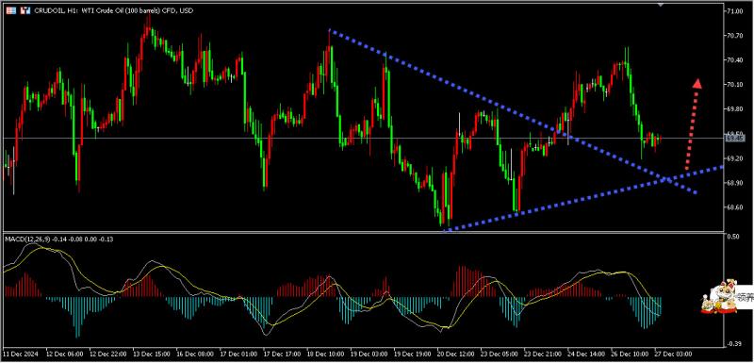Click the 17 Dec 17:00 time label
Viewport: 754px width, 363px height.
[282, 354]
